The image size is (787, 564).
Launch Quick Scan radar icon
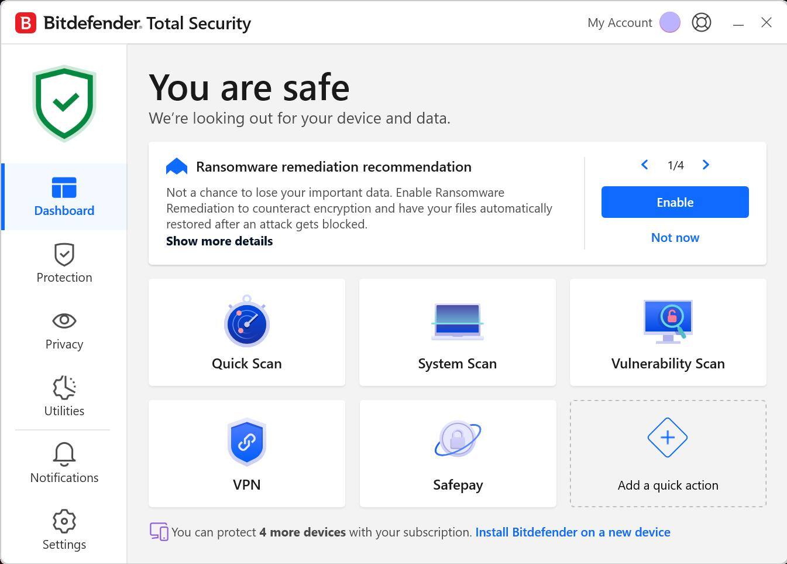pos(246,322)
